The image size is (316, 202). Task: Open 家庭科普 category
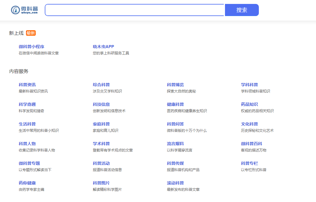click(101, 124)
